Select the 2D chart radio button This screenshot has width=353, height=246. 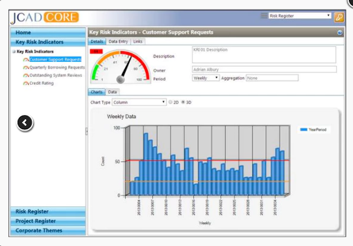pos(171,102)
